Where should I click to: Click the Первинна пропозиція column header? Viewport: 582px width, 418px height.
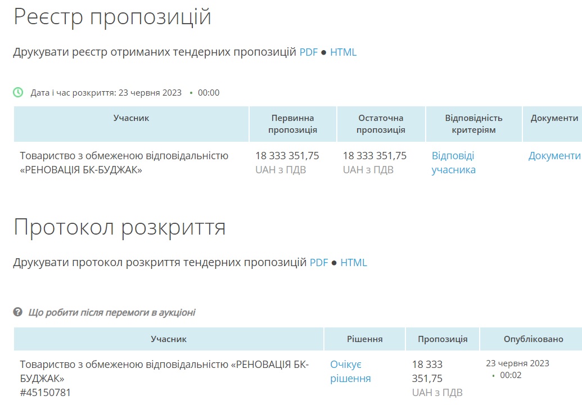click(292, 124)
